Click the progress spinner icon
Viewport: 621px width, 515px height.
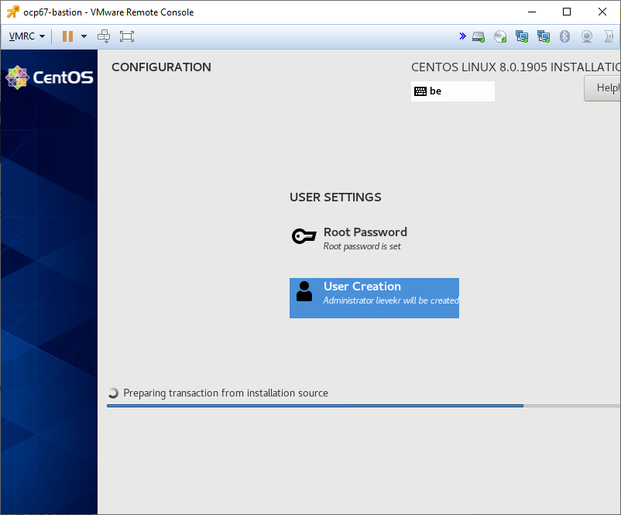pyautogui.click(x=113, y=393)
